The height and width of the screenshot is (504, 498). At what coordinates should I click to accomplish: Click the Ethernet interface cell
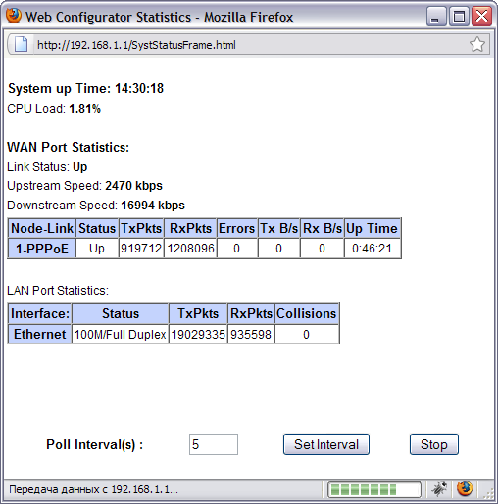tap(40, 334)
